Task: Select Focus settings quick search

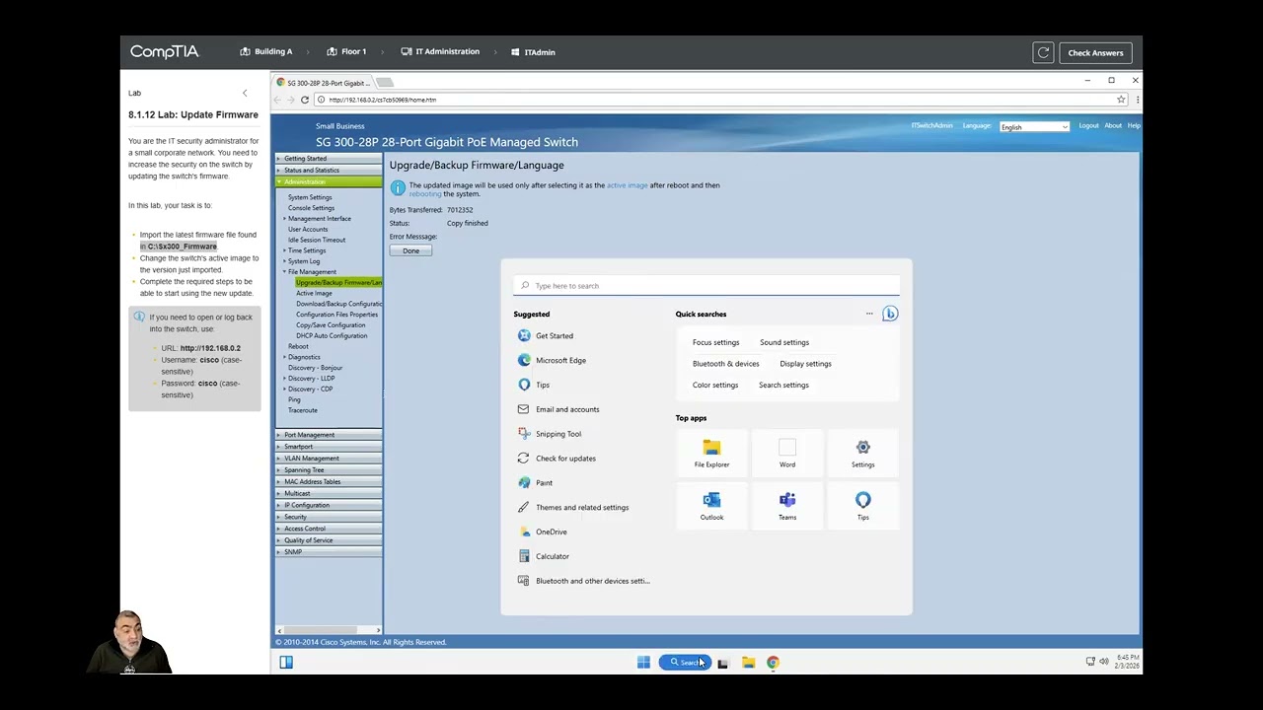Action: pos(715,342)
